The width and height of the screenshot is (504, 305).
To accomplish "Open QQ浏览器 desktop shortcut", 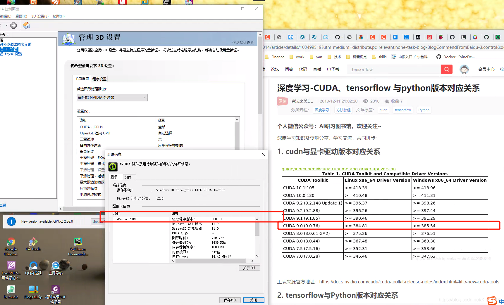I will point(33,268).
